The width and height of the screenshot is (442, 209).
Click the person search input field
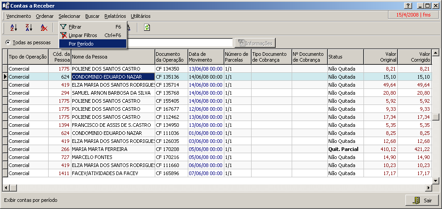point(180,42)
